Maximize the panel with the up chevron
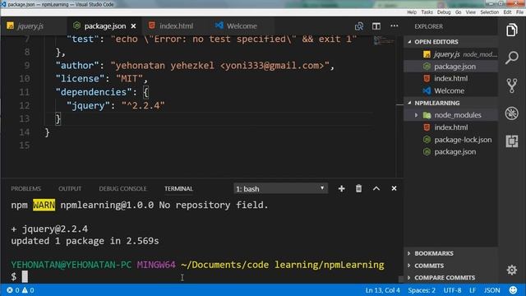 point(376,188)
